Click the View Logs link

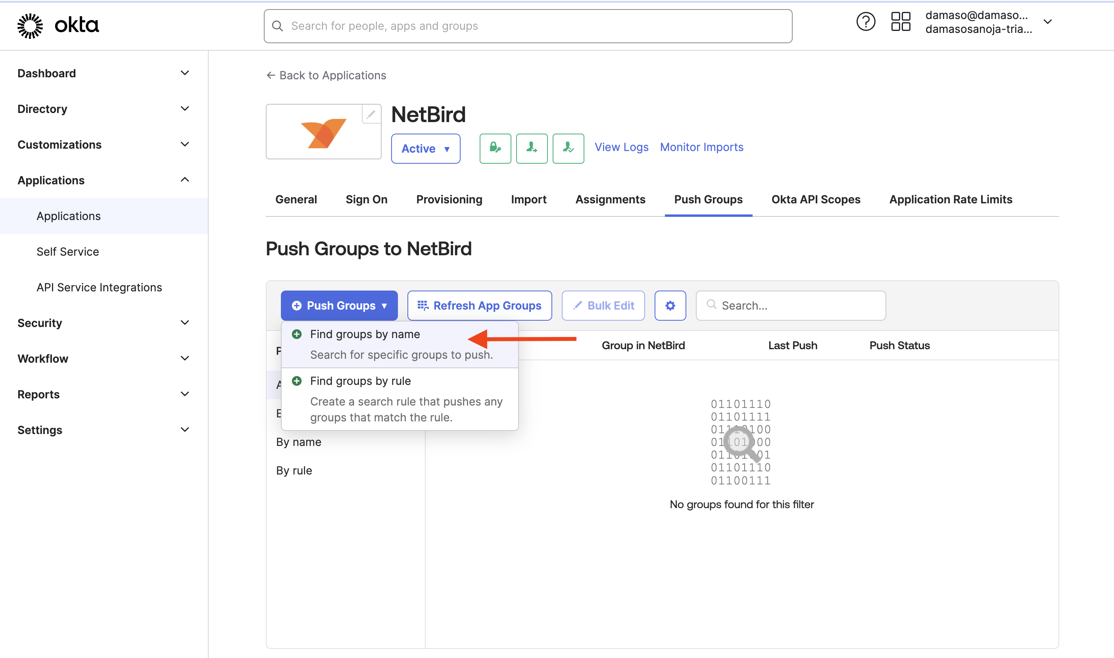621,147
